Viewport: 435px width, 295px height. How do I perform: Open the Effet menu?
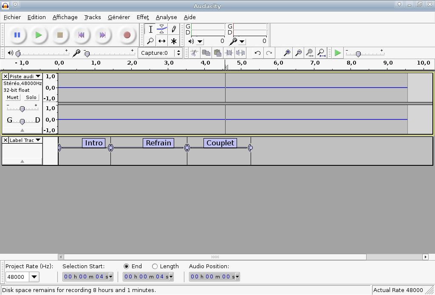pos(143,17)
